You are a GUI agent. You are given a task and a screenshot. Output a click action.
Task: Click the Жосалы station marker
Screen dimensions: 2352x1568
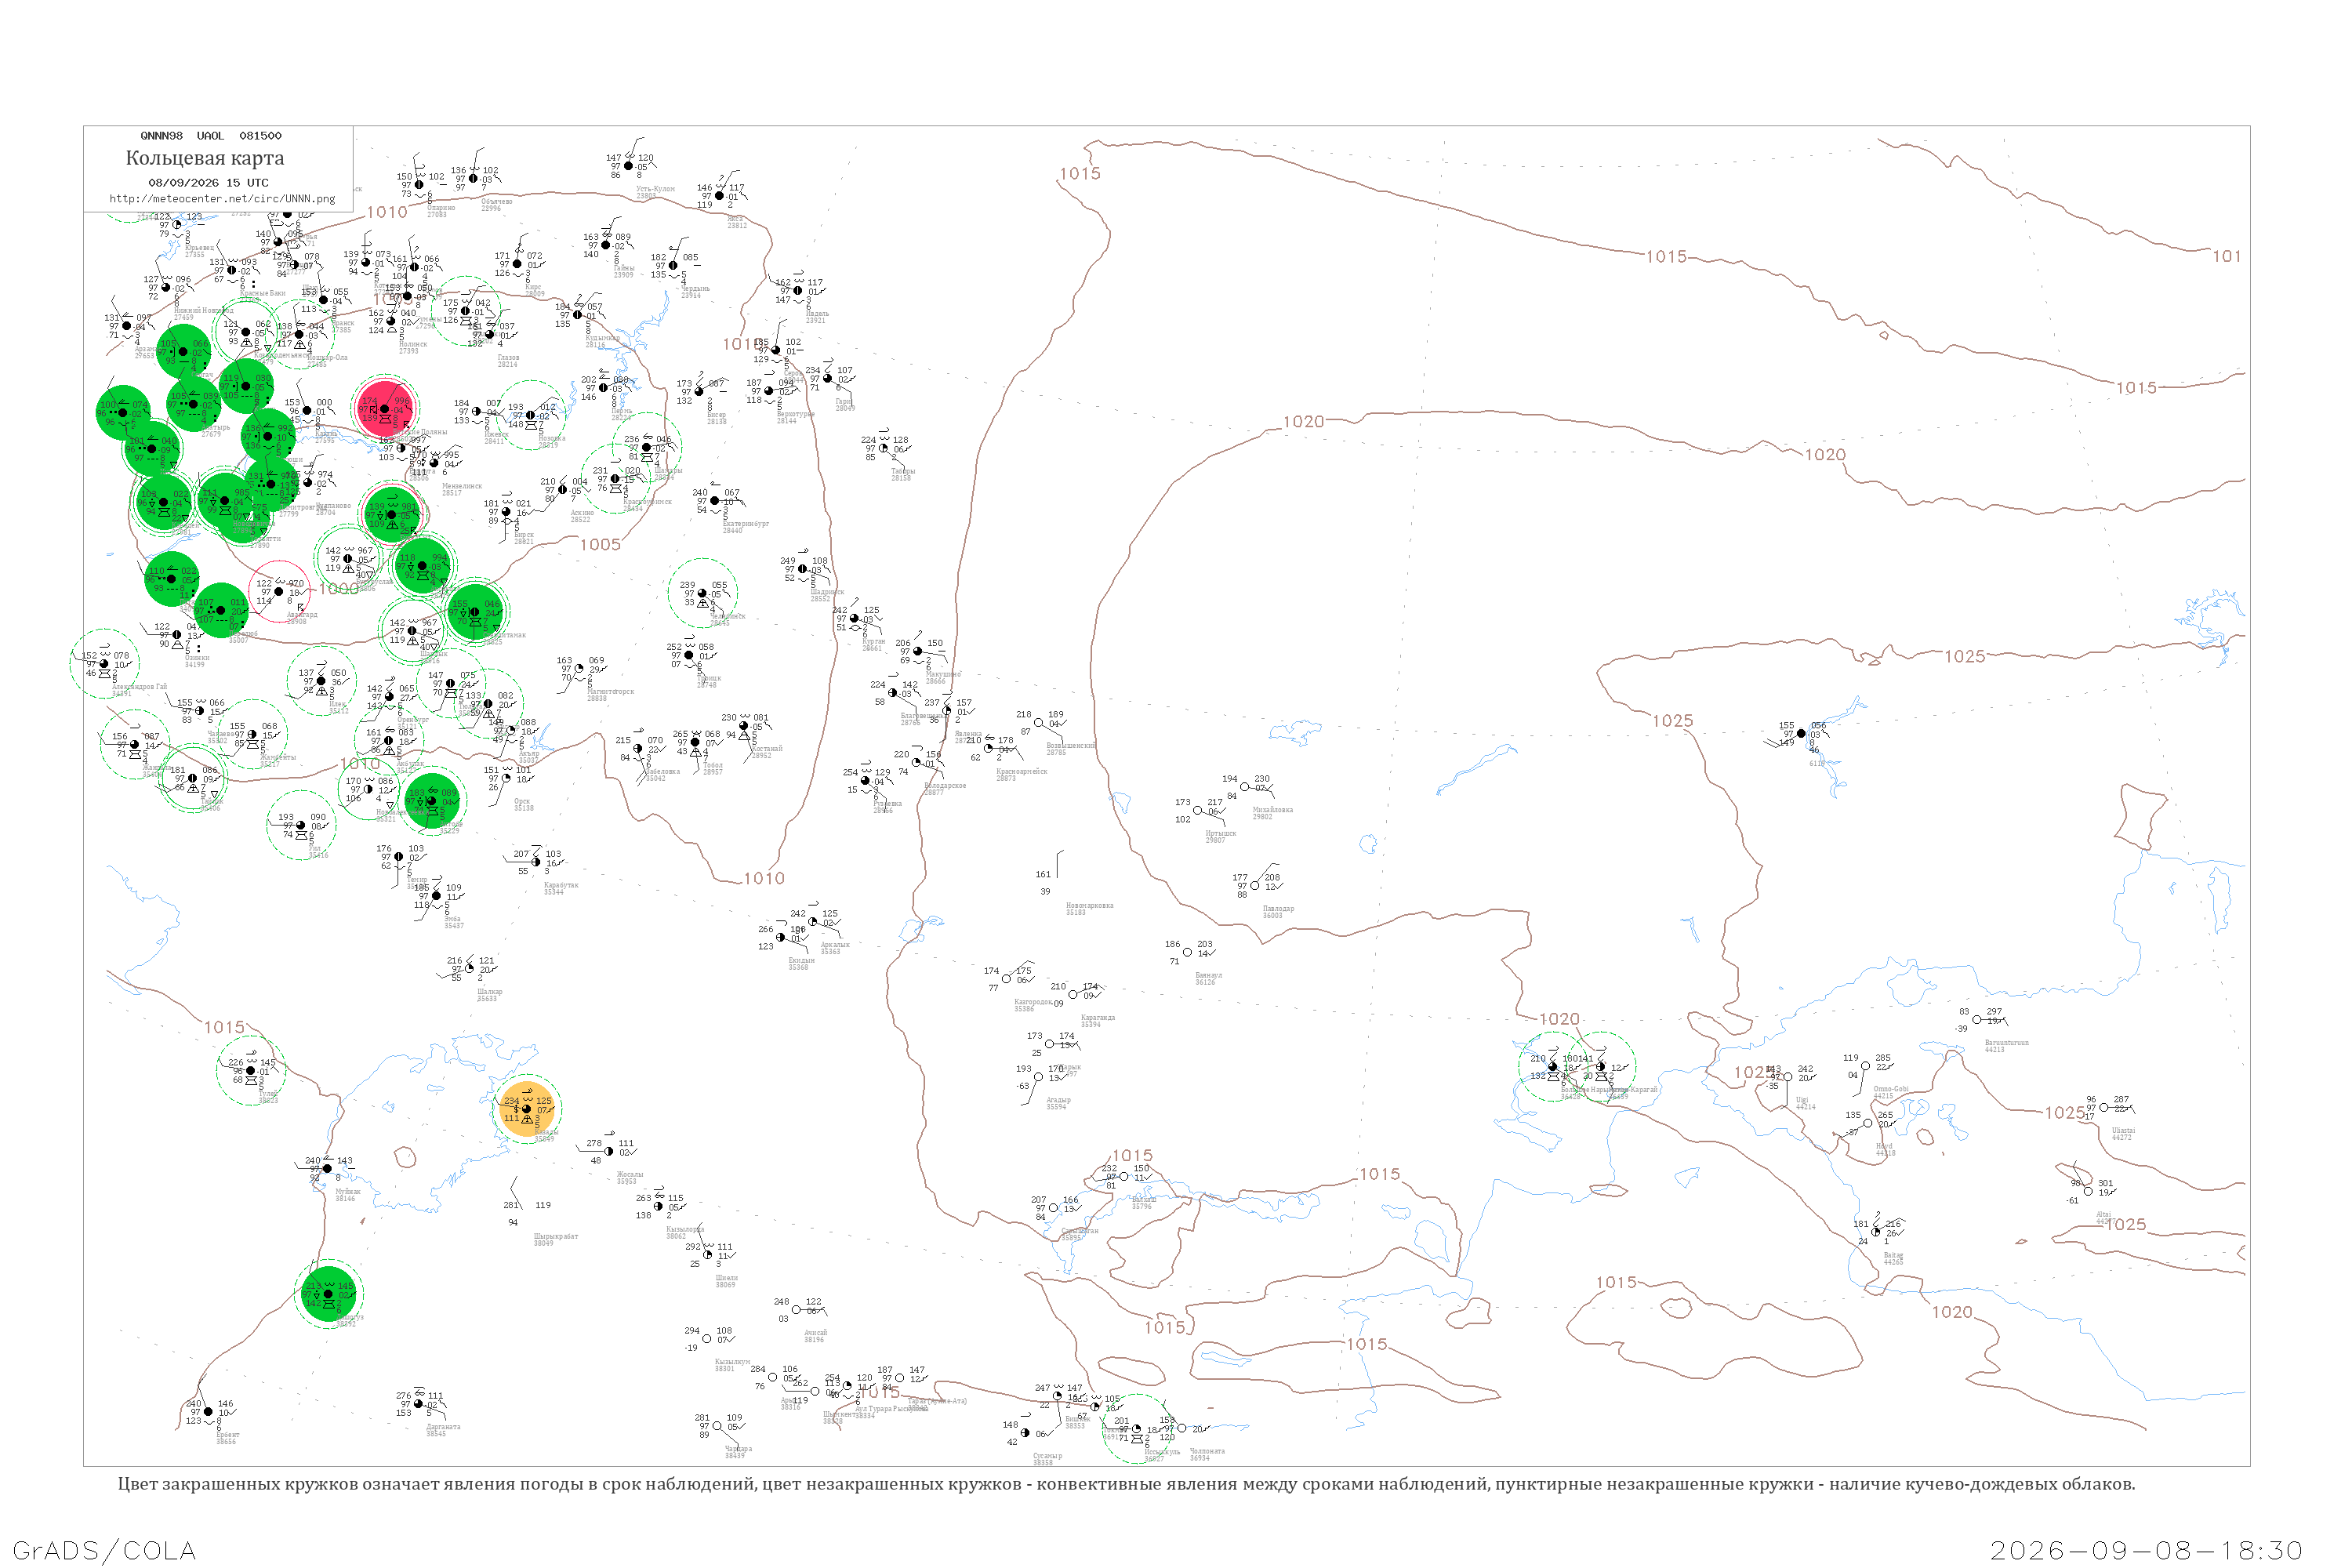coord(609,1151)
